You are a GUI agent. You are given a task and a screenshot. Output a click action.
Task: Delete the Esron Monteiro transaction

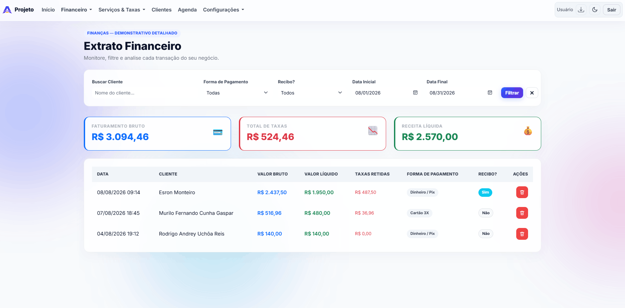tap(522, 192)
